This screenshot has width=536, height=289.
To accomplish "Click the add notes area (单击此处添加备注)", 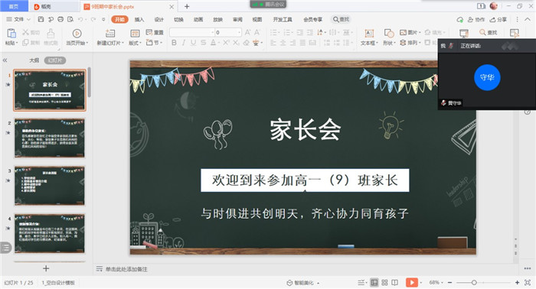I will [126, 269].
